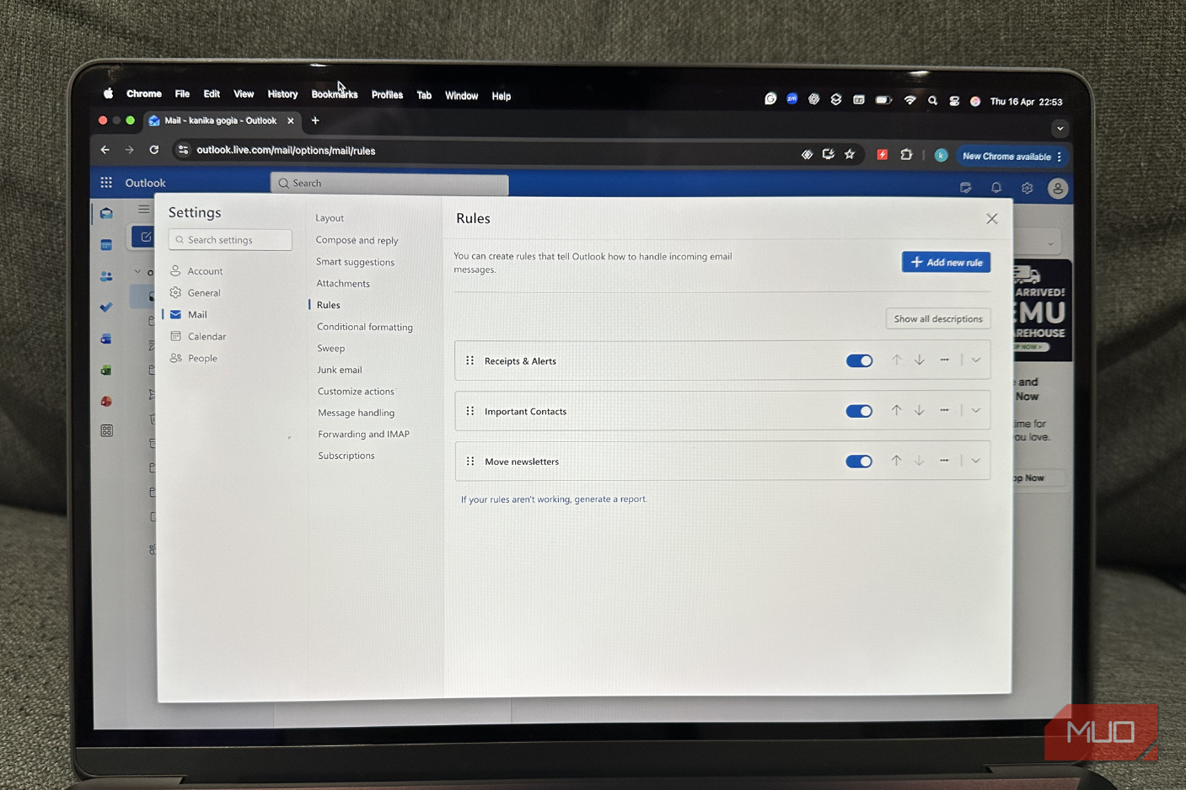Click the Outlook Search box
Screen dimensions: 1186x790
click(x=389, y=184)
